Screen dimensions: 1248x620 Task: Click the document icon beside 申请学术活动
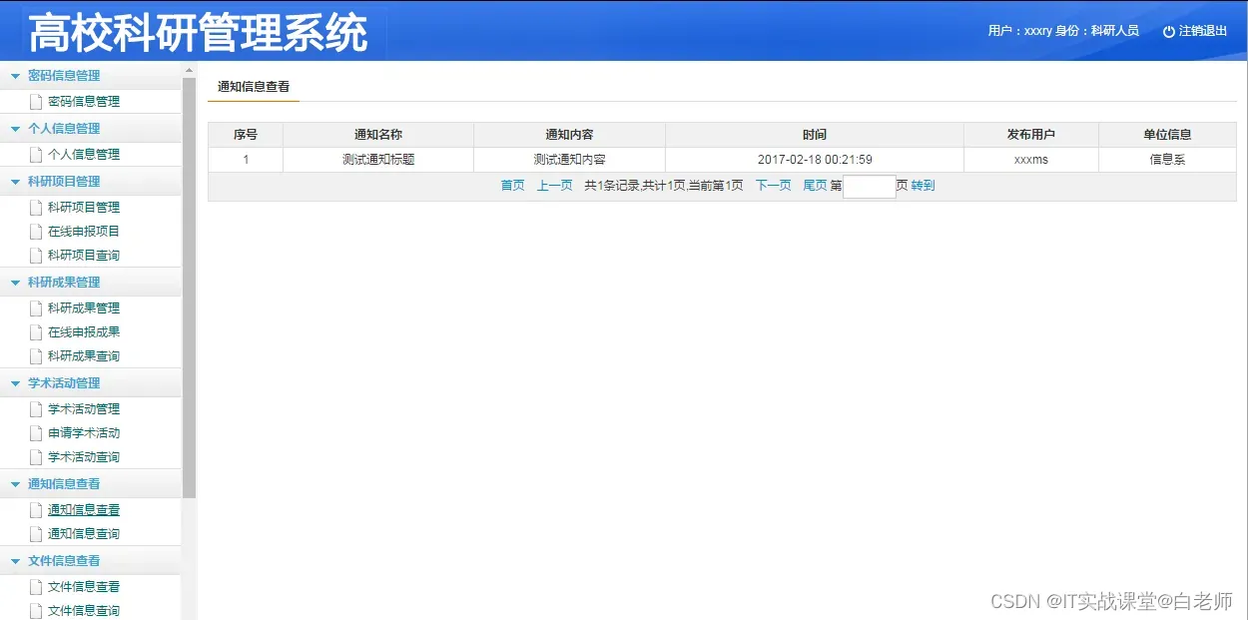[x=36, y=432]
